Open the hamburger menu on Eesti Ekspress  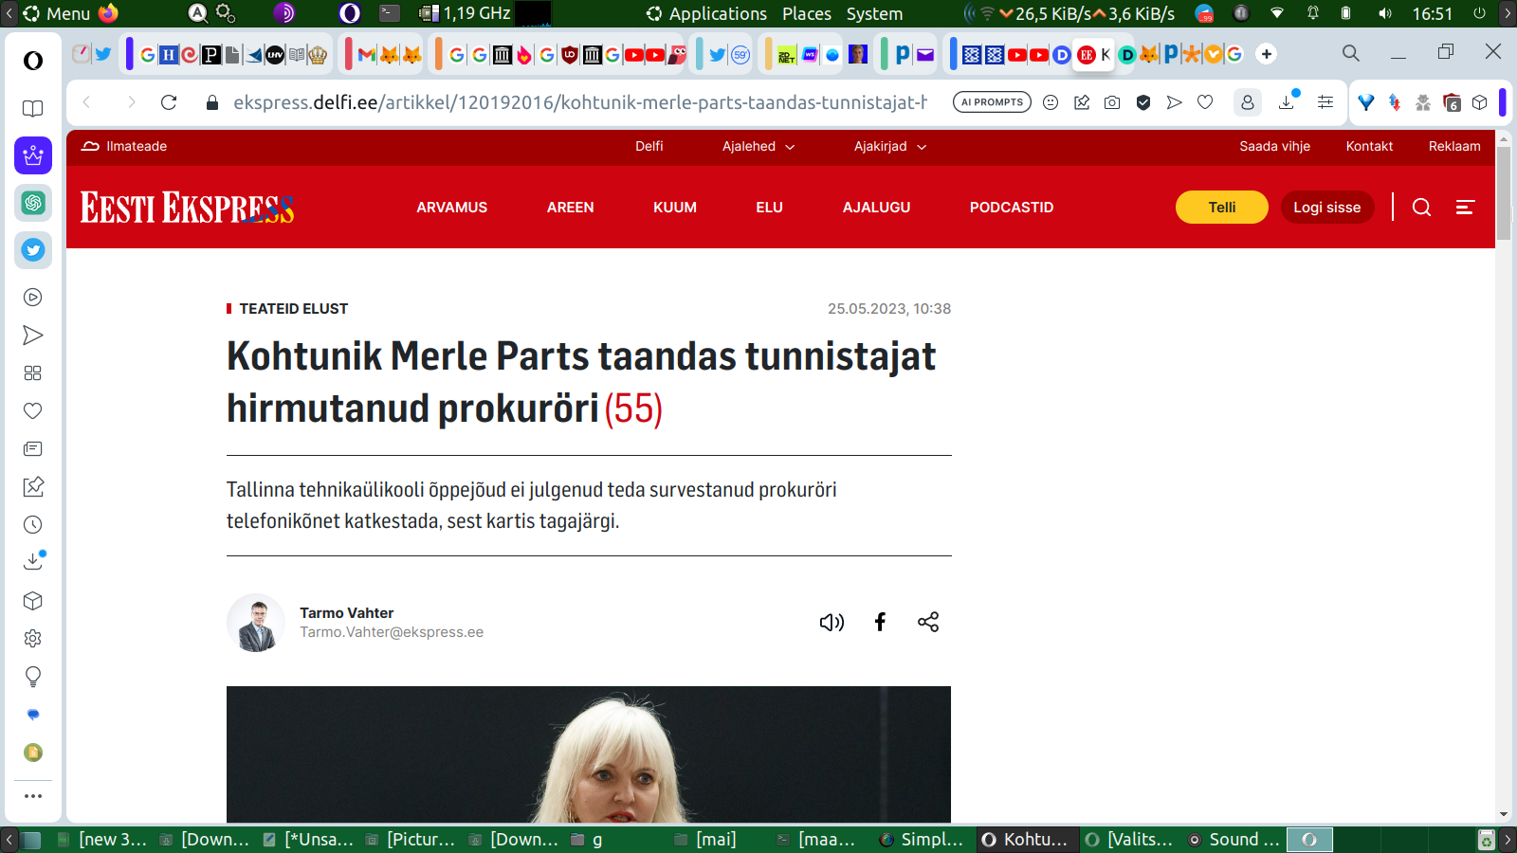(1465, 208)
